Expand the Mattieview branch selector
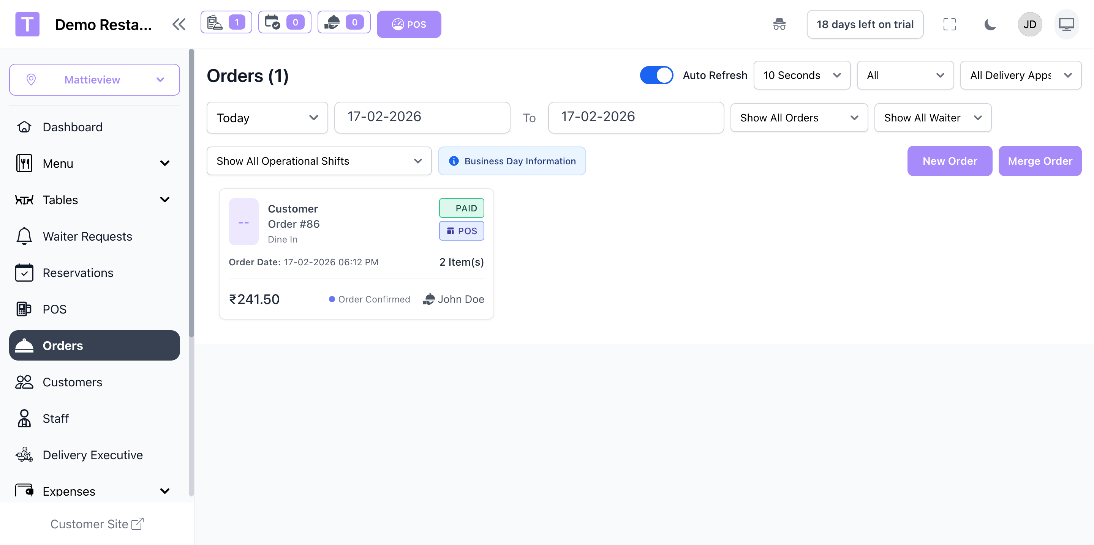This screenshot has width=1094, height=545. coord(94,80)
